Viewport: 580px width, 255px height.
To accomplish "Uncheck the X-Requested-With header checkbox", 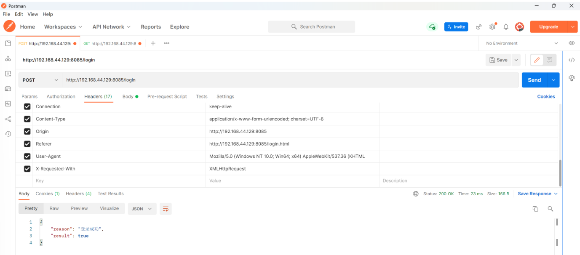I will [27, 169].
